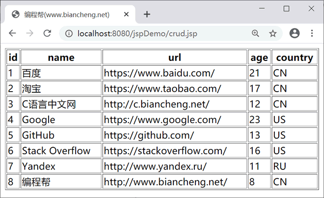Click the age column header
Viewport: 324px width, 198px height.
coord(259,57)
